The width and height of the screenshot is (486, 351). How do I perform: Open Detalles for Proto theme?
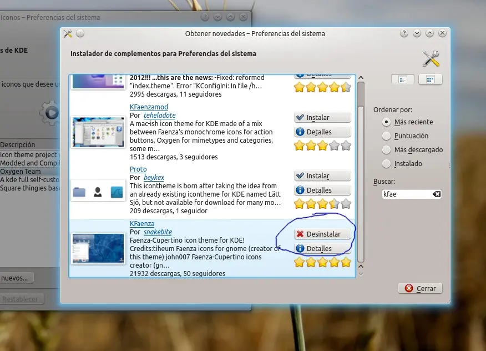tap(322, 190)
